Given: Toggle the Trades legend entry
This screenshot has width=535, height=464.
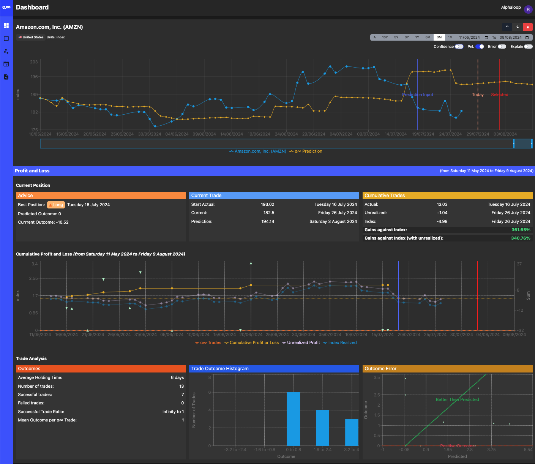Looking at the screenshot, I should [208, 342].
